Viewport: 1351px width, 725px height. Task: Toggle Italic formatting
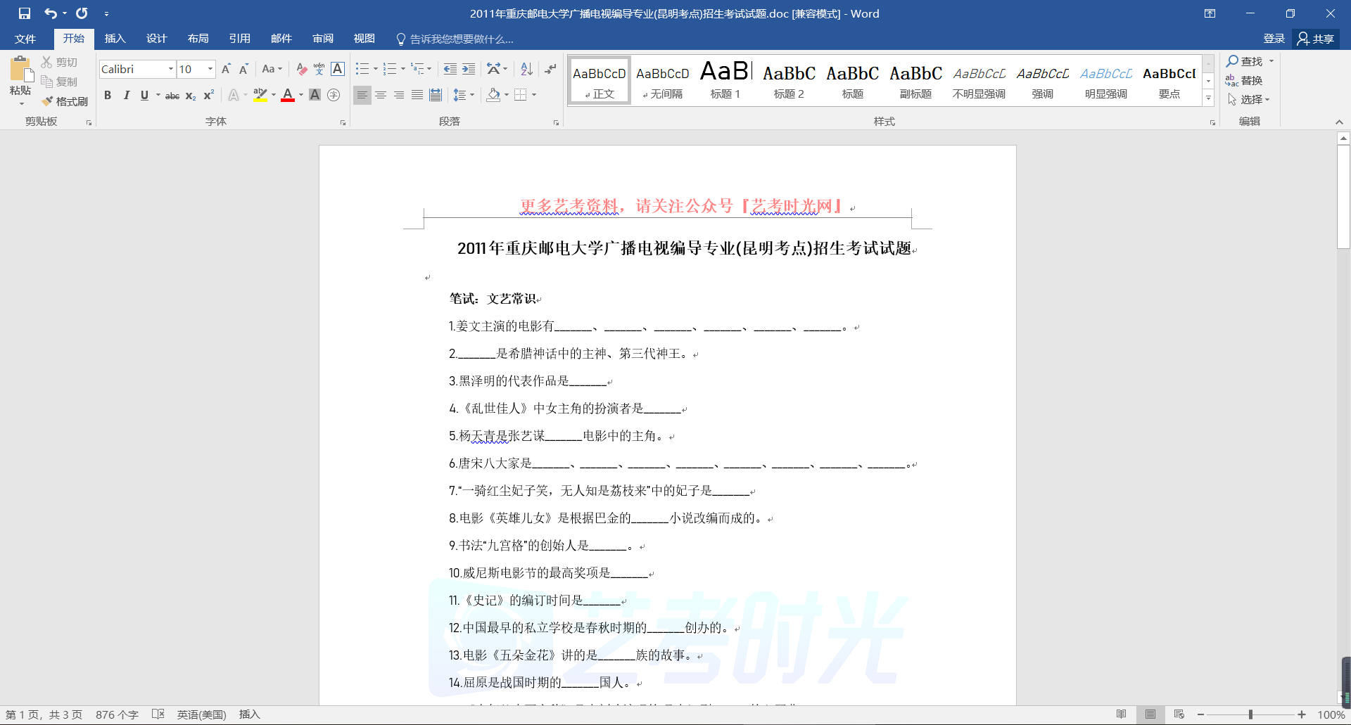tap(126, 95)
